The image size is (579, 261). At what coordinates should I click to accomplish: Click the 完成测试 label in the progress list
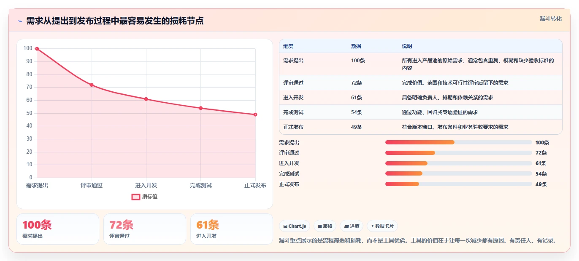[289, 174]
